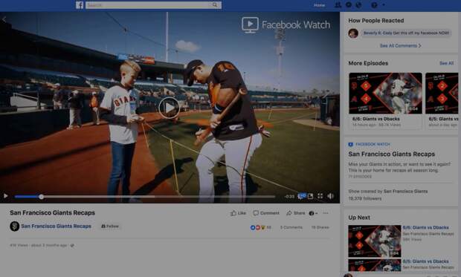Open the notifications globe icon
The image size is (461, 277).
pos(358,5)
